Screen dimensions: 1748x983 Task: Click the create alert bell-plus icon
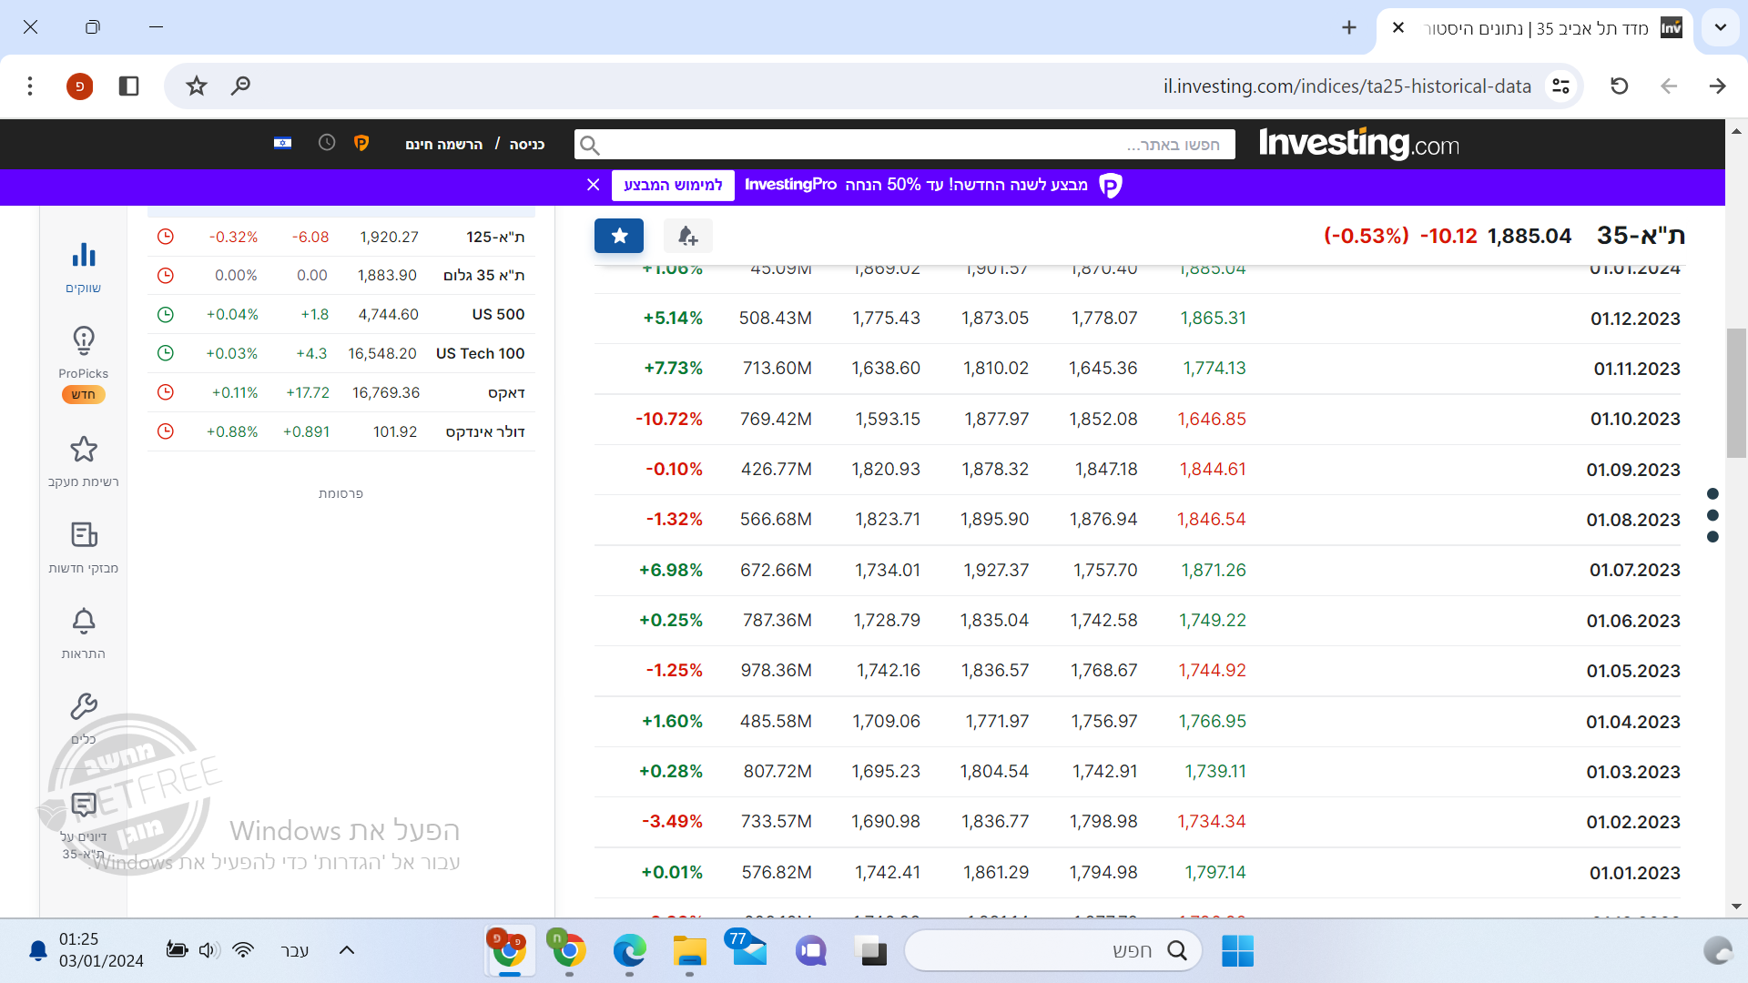coord(687,237)
